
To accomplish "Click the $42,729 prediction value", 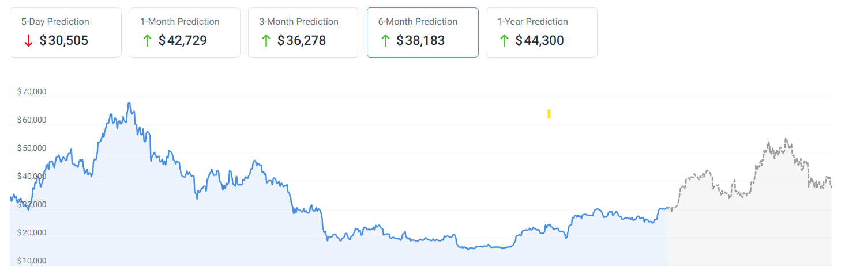I will pyautogui.click(x=183, y=41).
